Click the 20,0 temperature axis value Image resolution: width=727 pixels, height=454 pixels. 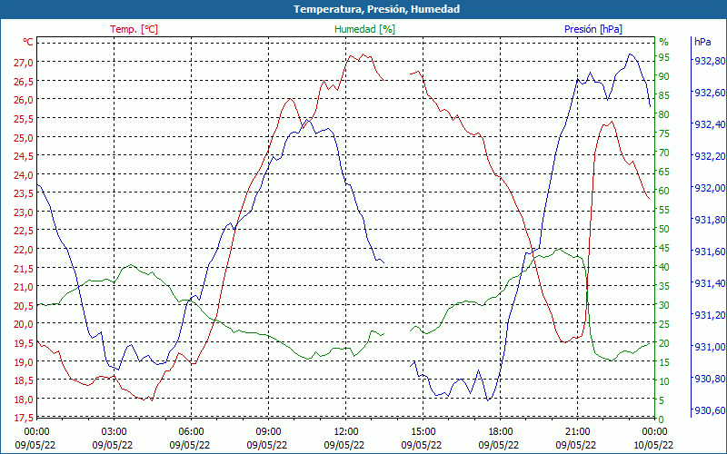[x=23, y=324]
